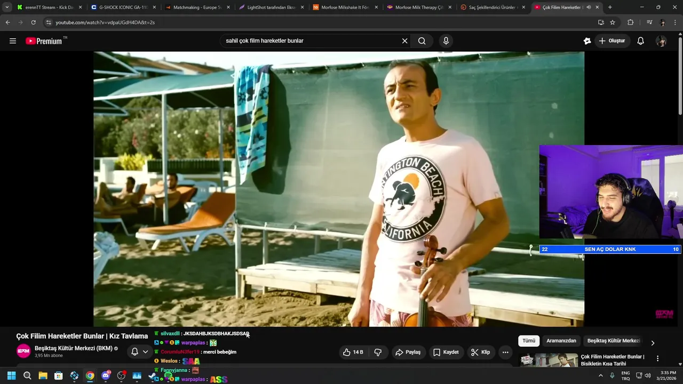Click the Kaydet save button
683x384 pixels.
tap(446, 352)
